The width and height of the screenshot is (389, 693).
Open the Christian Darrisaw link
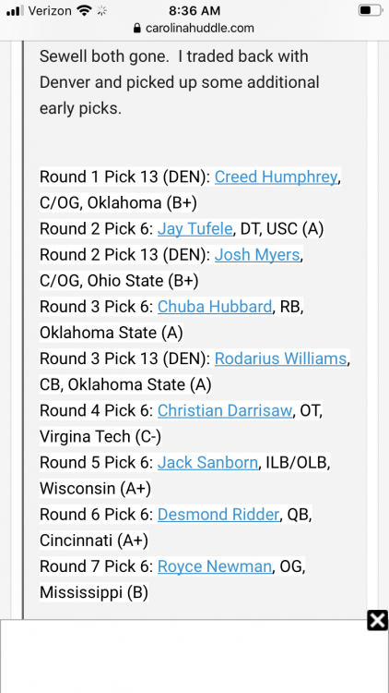(225, 410)
